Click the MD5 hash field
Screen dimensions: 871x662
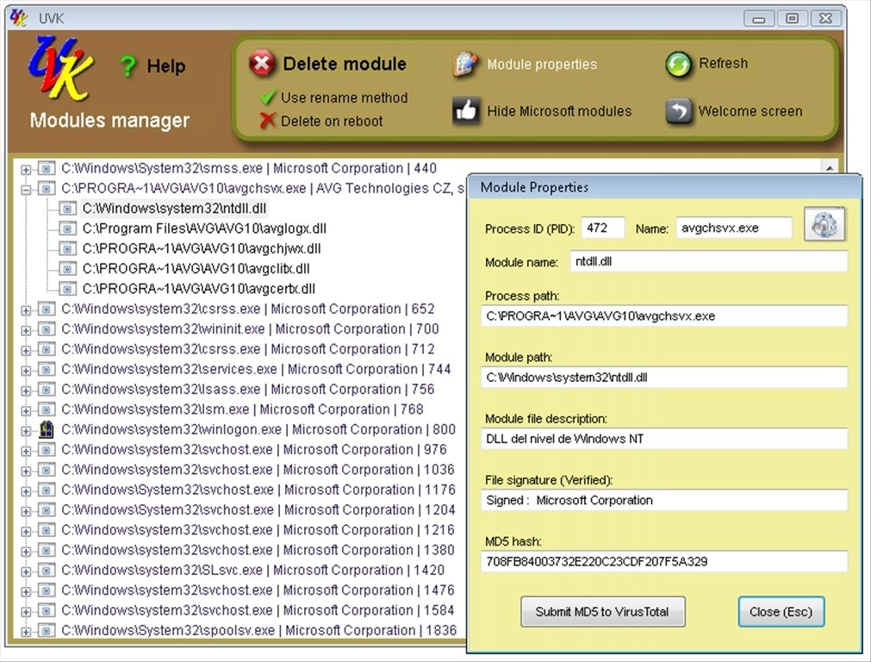tap(664, 561)
